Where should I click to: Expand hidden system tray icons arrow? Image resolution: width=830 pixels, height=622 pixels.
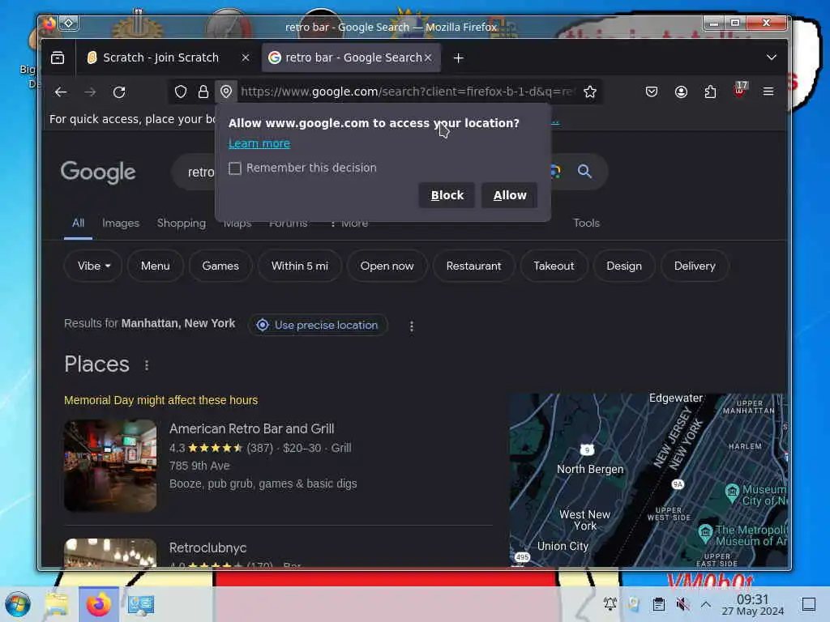click(706, 604)
